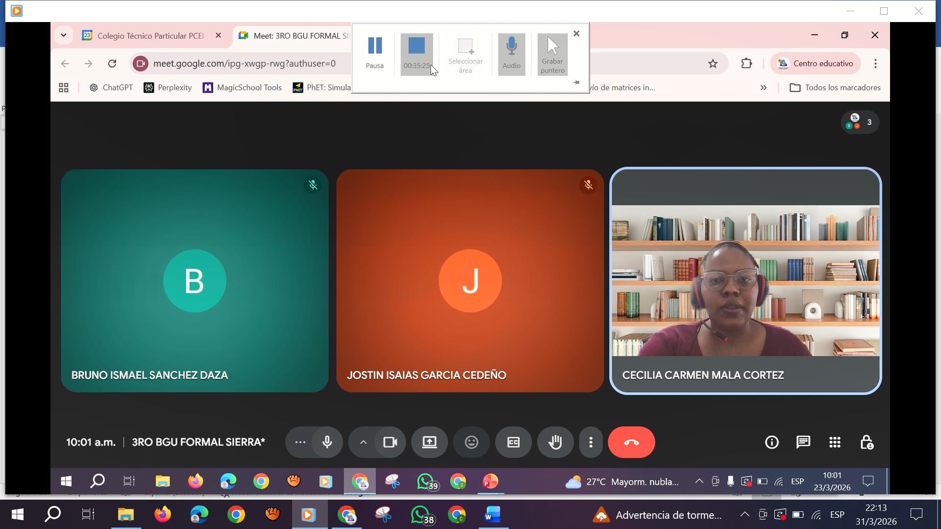Viewport: 941px width, 529px height.
Task: Expand the hidden bookmarks chevron
Action: [763, 88]
